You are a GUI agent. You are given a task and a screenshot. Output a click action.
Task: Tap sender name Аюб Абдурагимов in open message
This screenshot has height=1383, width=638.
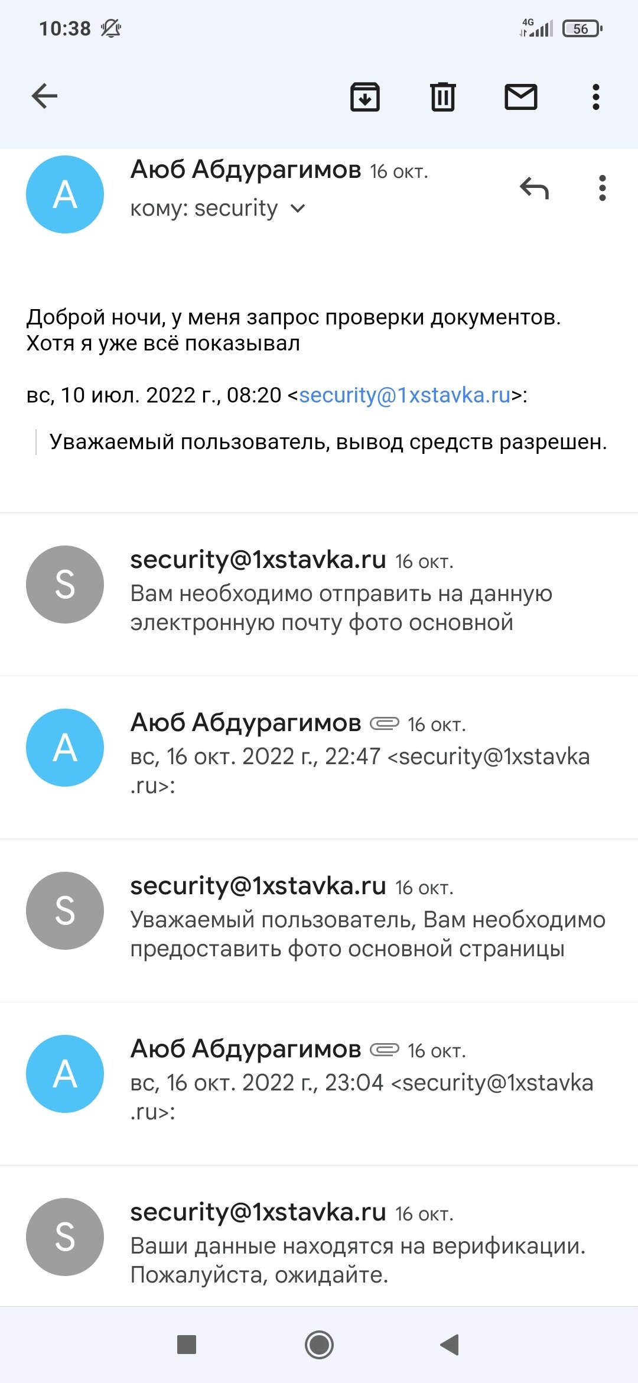pyautogui.click(x=246, y=170)
